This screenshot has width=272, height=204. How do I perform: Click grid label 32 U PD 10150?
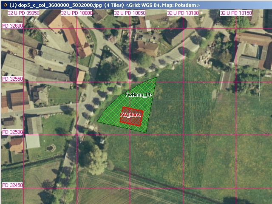[x=236, y=13]
